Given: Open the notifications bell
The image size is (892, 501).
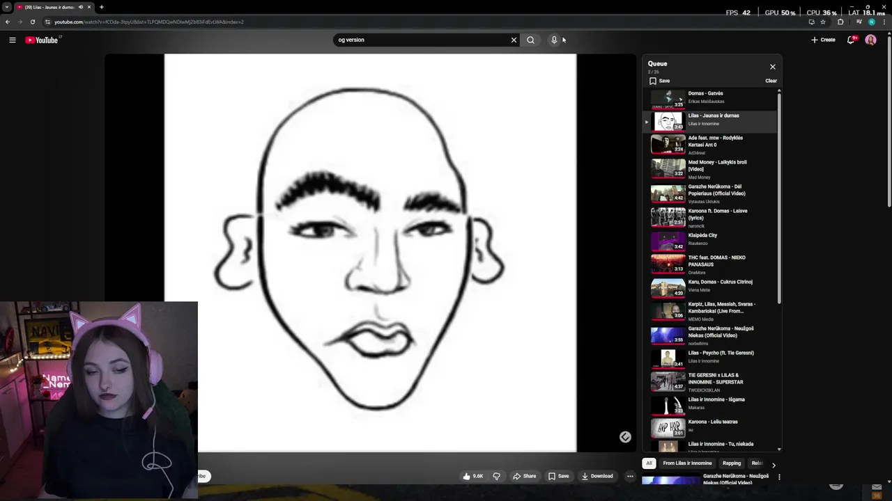Looking at the screenshot, I should tap(851, 40).
